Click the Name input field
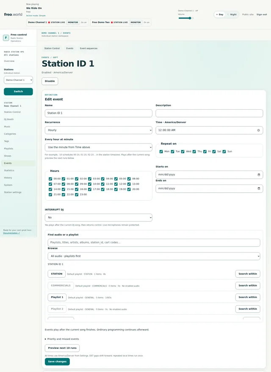This screenshot has height=372, width=271. click(x=99, y=113)
